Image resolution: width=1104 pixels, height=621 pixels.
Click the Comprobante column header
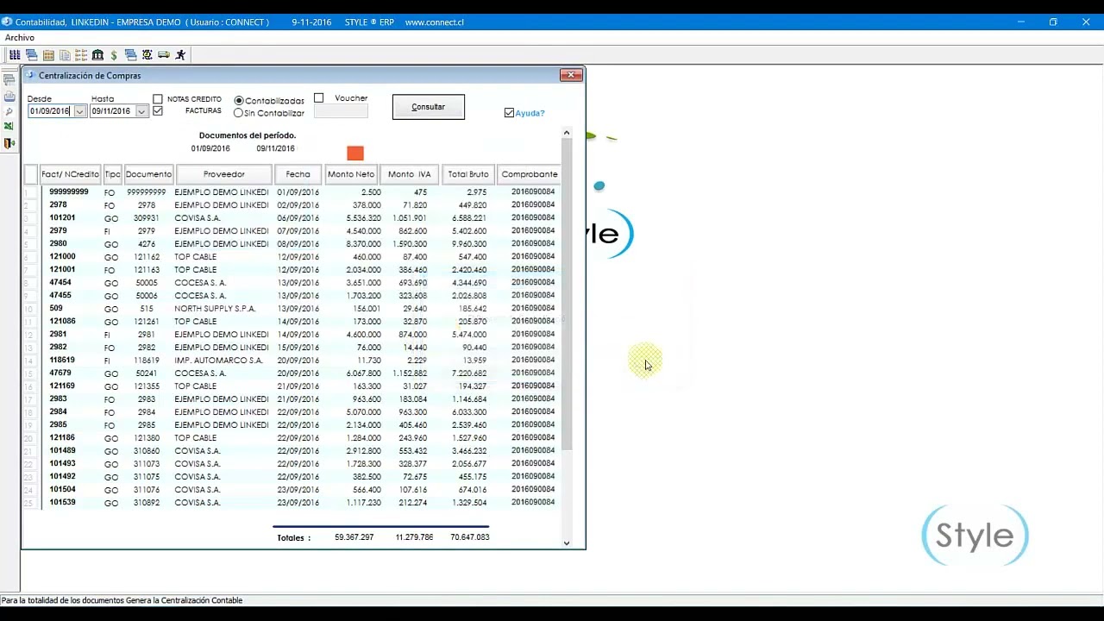click(x=530, y=174)
